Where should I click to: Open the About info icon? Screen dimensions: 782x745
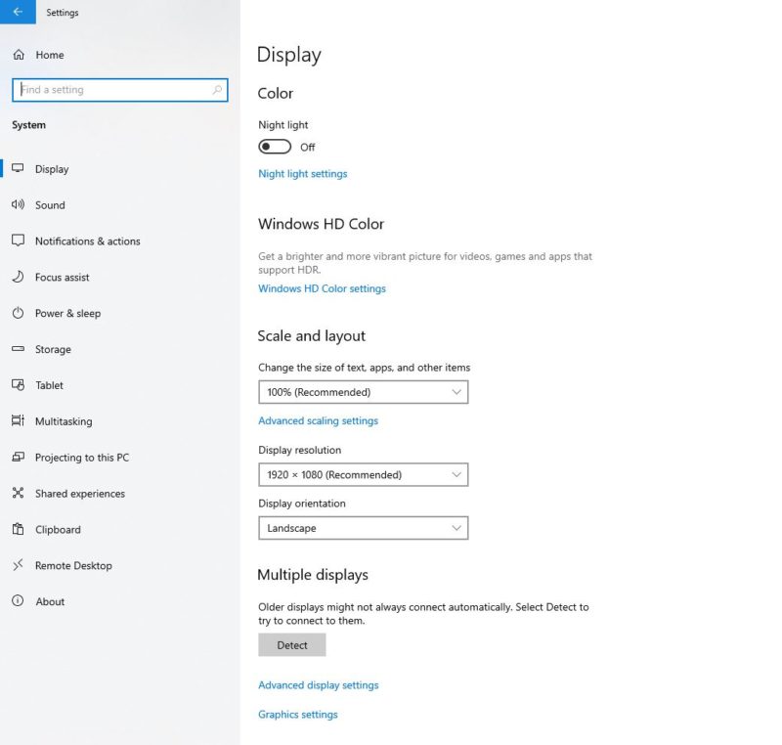coord(20,601)
